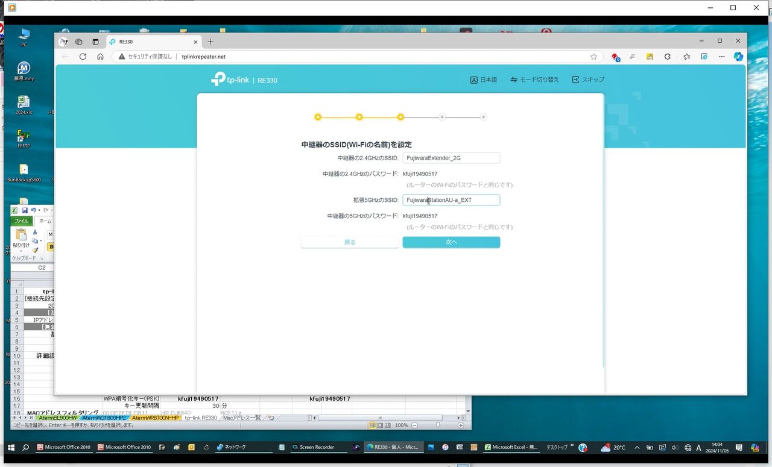
Task: Open the Edge browser extensions puzzle icon
Action: [x=667, y=57]
